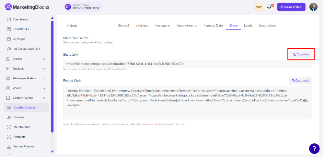Click inside the embed code box
The width and height of the screenshot is (324, 157).
pyautogui.click(x=188, y=103)
